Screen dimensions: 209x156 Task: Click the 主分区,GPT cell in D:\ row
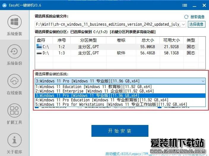[88, 53]
